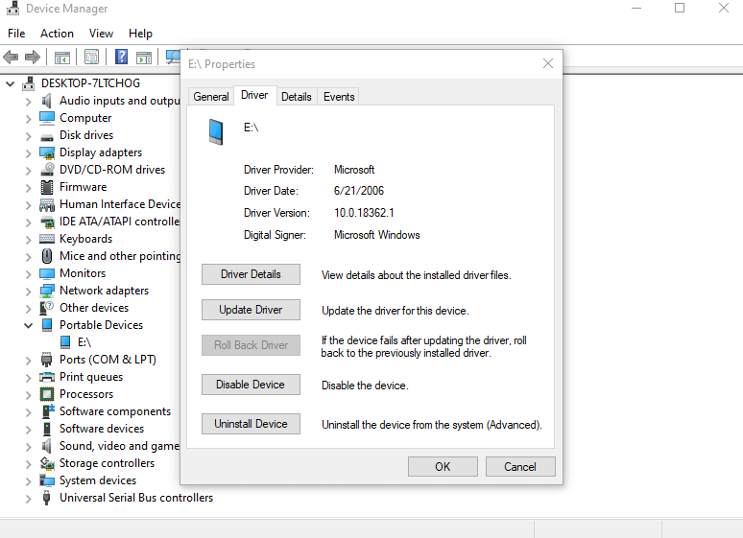743x538 pixels.
Task: Click the Firmware chip icon
Action: 47,187
